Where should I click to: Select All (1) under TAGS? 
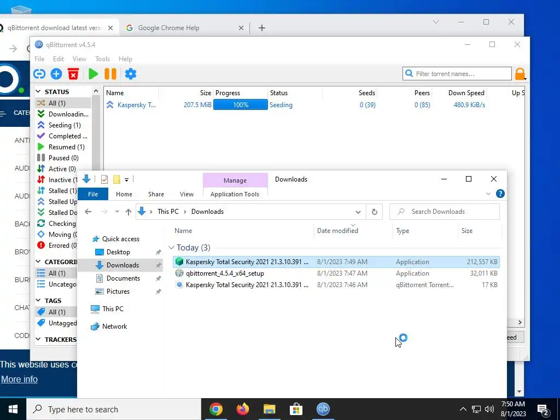pyautogui.click(x=56, y=312)
